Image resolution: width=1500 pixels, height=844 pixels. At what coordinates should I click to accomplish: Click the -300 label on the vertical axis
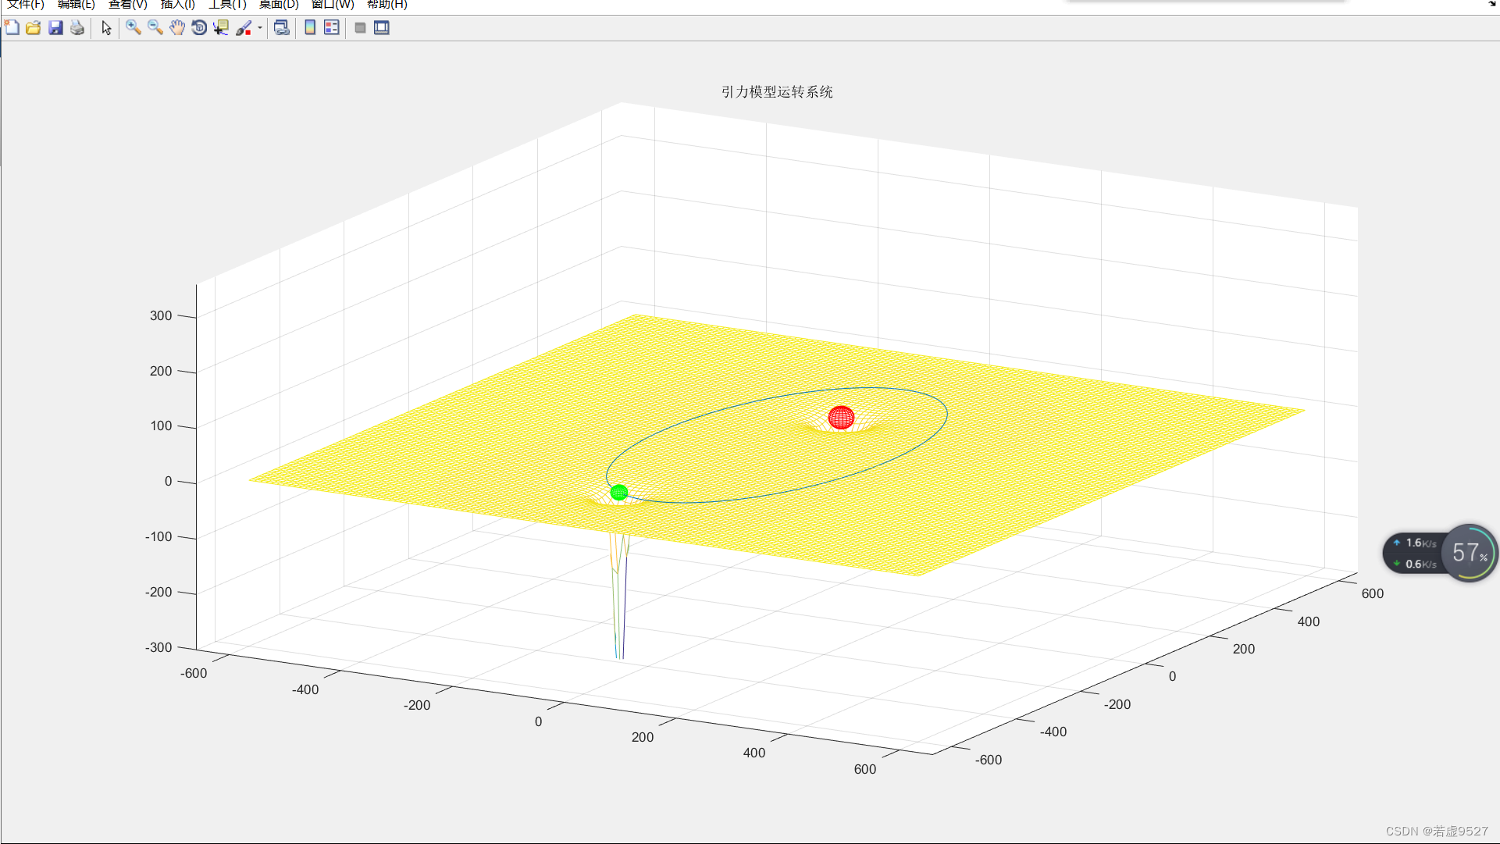[x=159, y=647]
